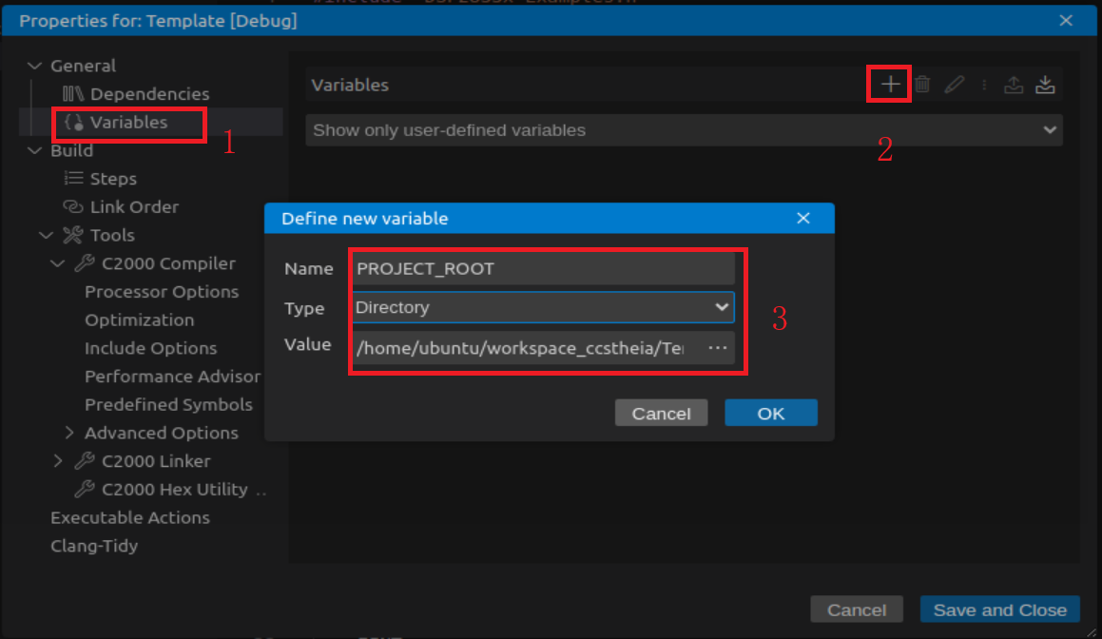Click the General section label
Viewport: 1102px width, 639px height.
pyautogui.click(x=83, y=66)
